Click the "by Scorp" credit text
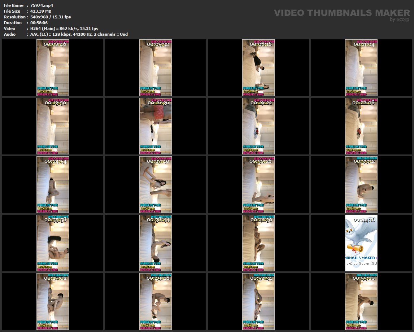 [400, 19]
